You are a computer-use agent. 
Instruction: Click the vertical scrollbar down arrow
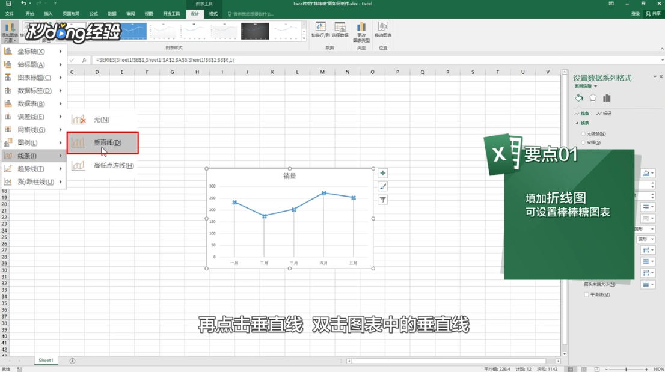click(x=565, y=354)
